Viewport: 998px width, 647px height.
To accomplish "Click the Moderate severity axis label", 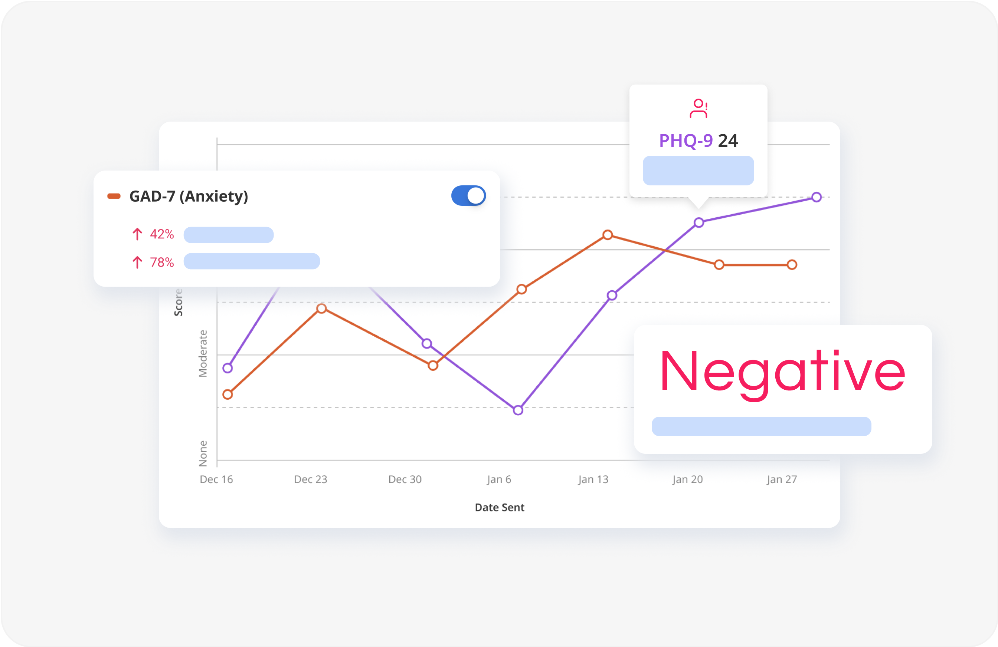I will click(x=203, y=353).
